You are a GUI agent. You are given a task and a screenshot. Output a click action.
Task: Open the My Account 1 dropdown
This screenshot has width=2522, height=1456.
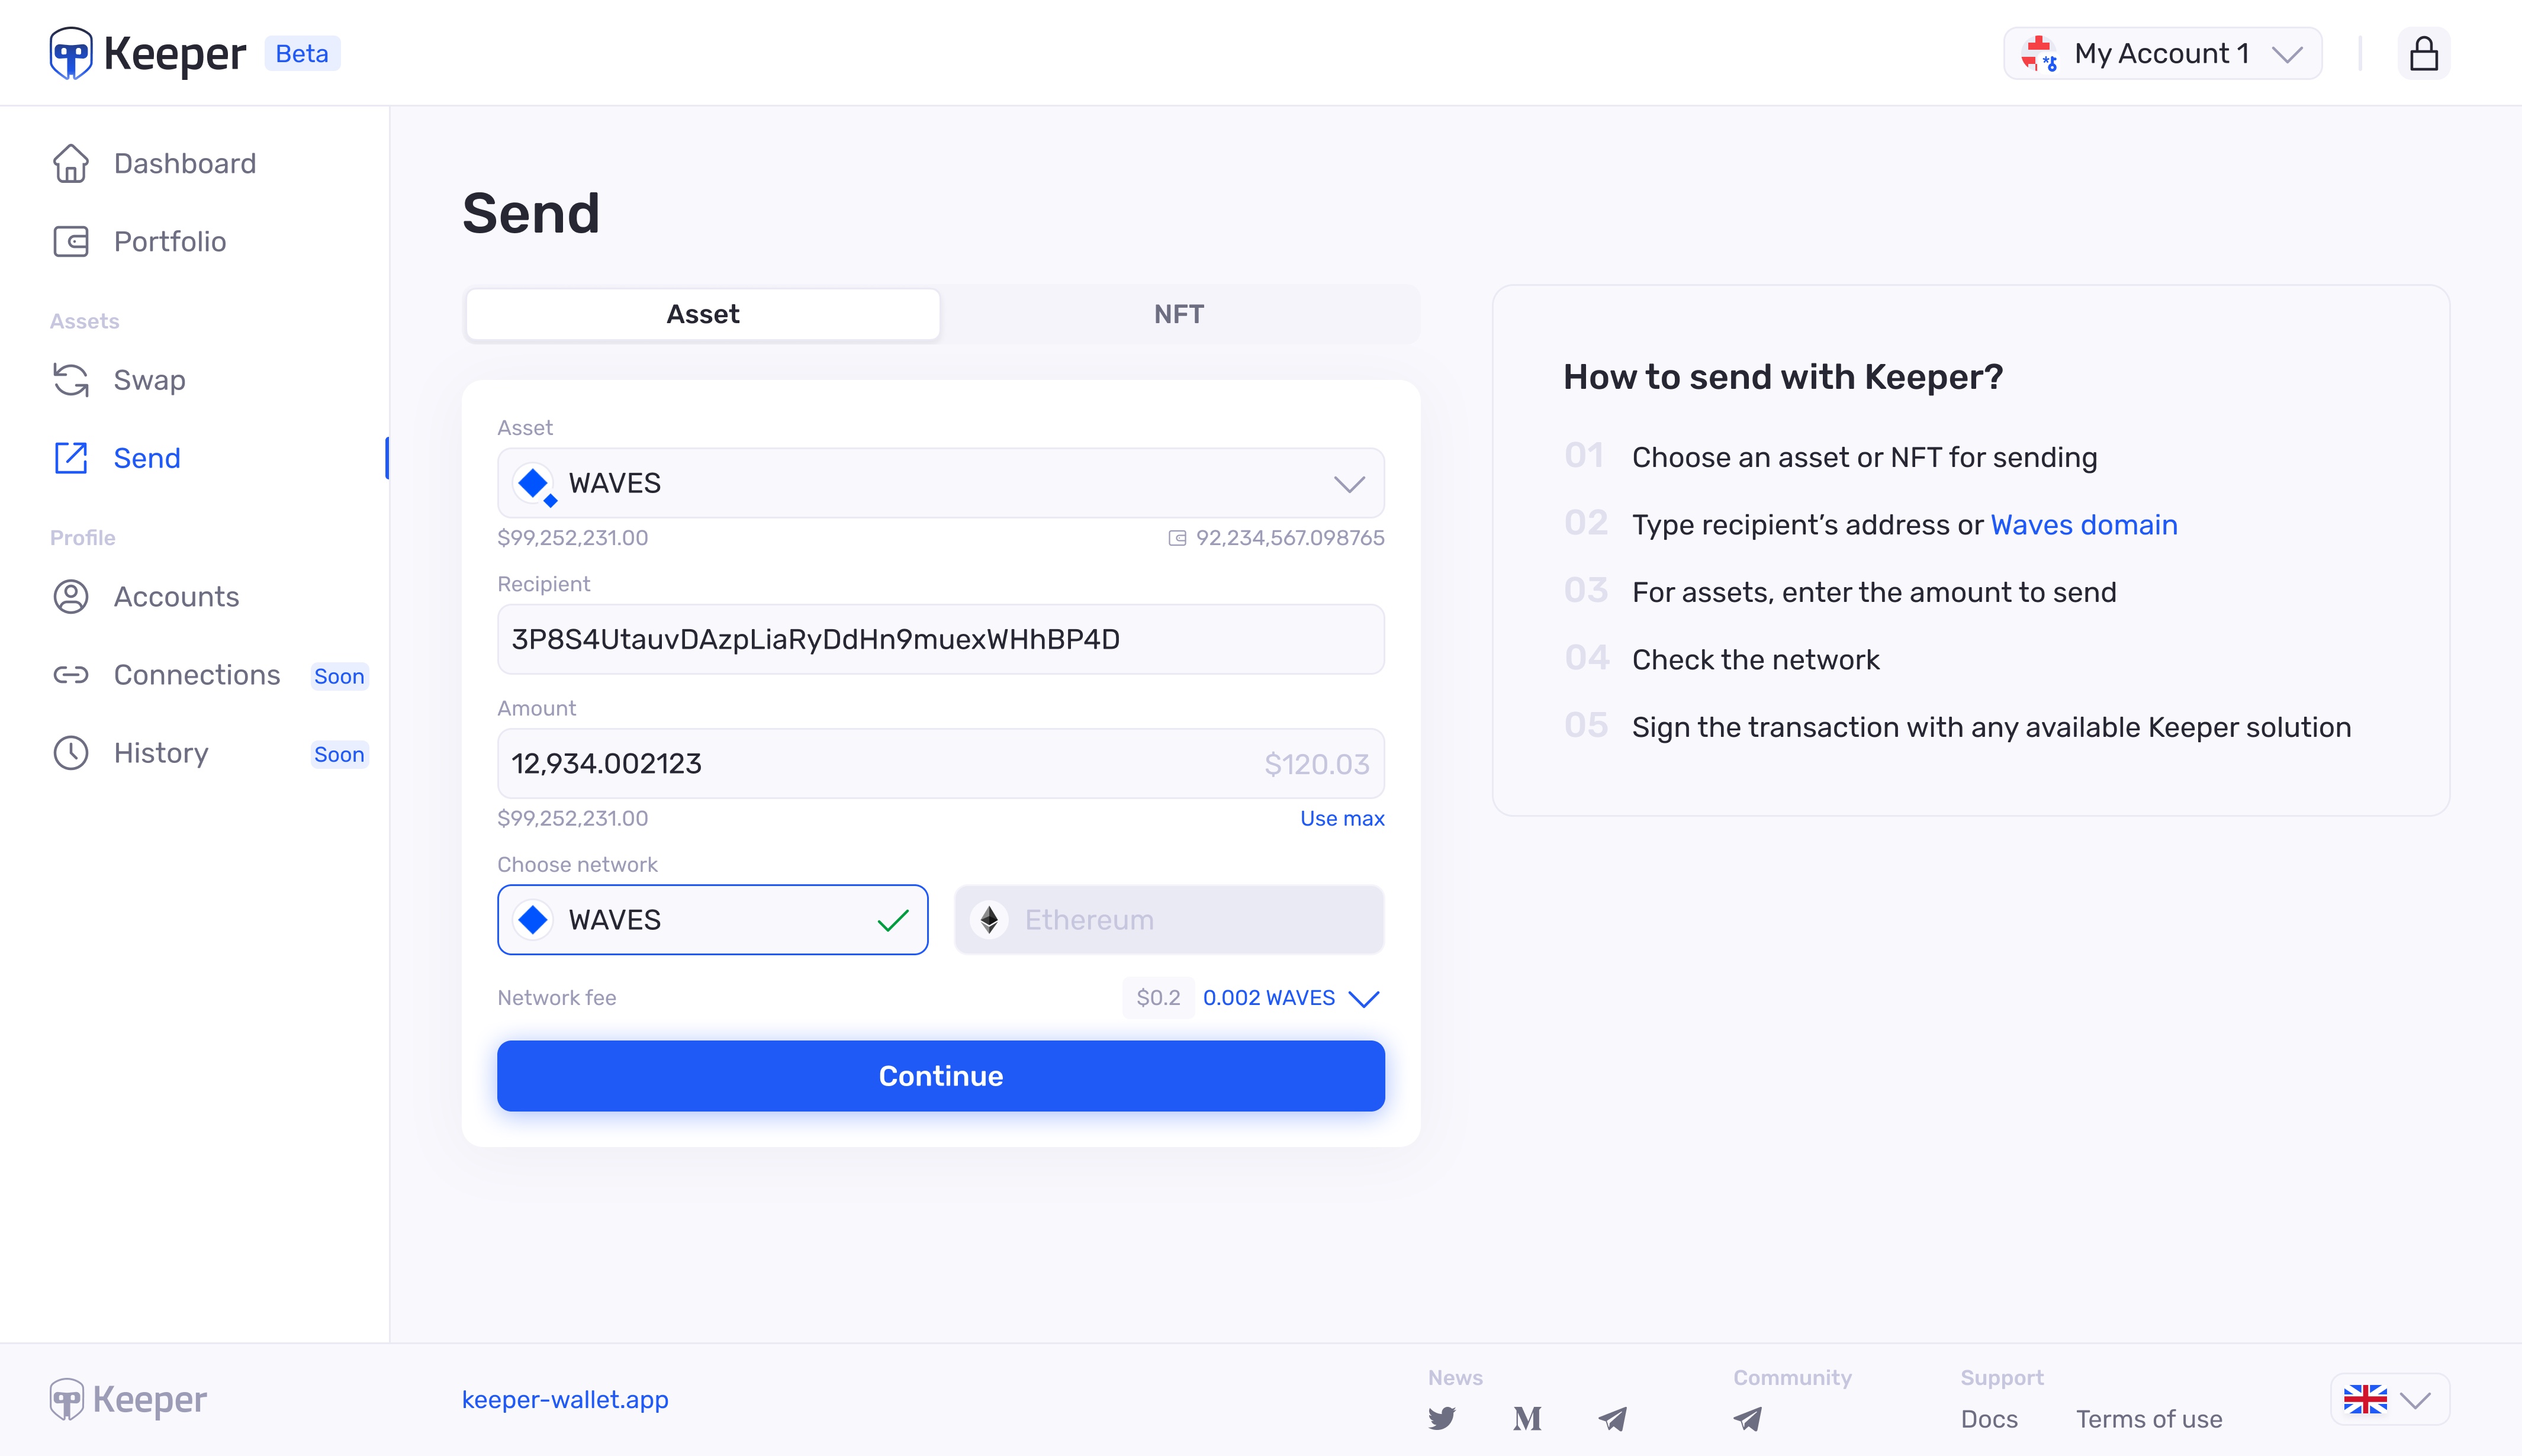tap(2162, 53)
